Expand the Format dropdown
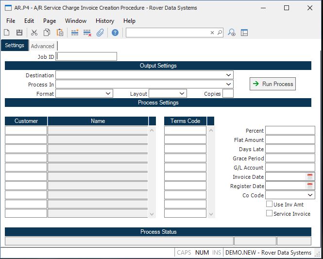The width and height of the screenshot is (323, 259). tap(108, 94)
